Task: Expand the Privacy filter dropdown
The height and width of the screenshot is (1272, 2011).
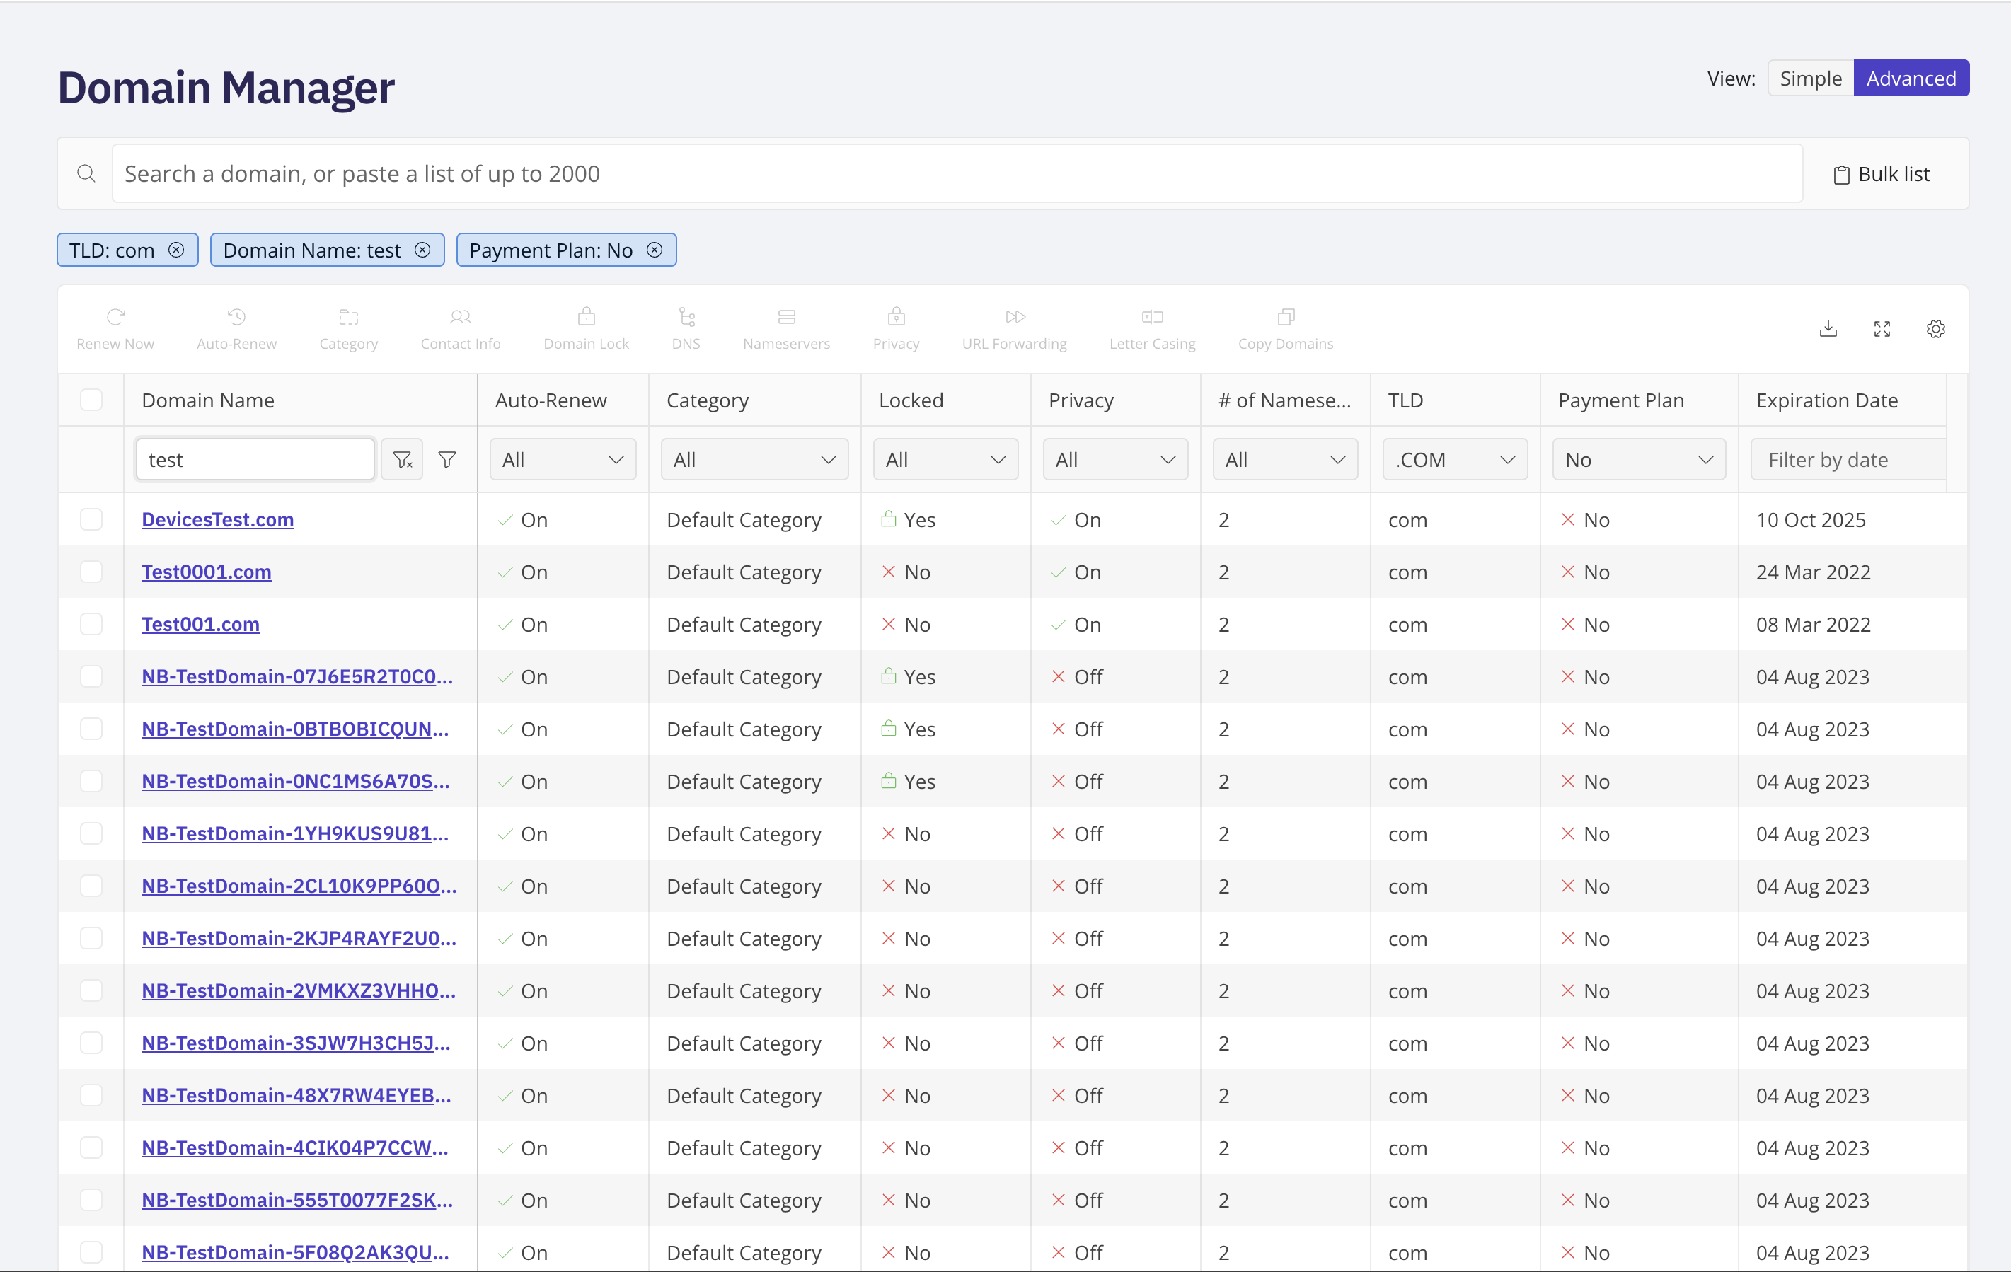Action: [1115, 459]
